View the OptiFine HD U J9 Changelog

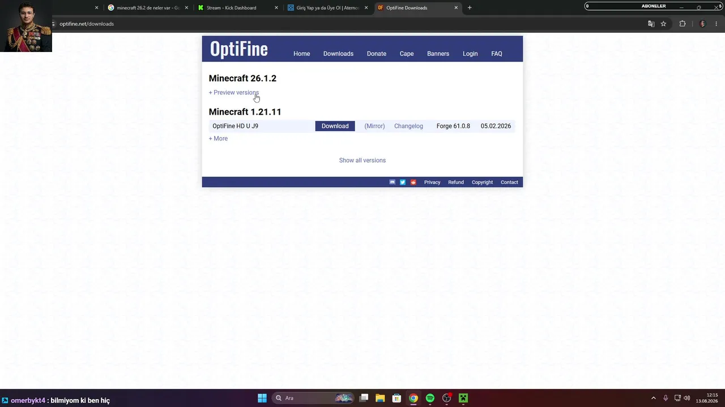tap(408, 126)
